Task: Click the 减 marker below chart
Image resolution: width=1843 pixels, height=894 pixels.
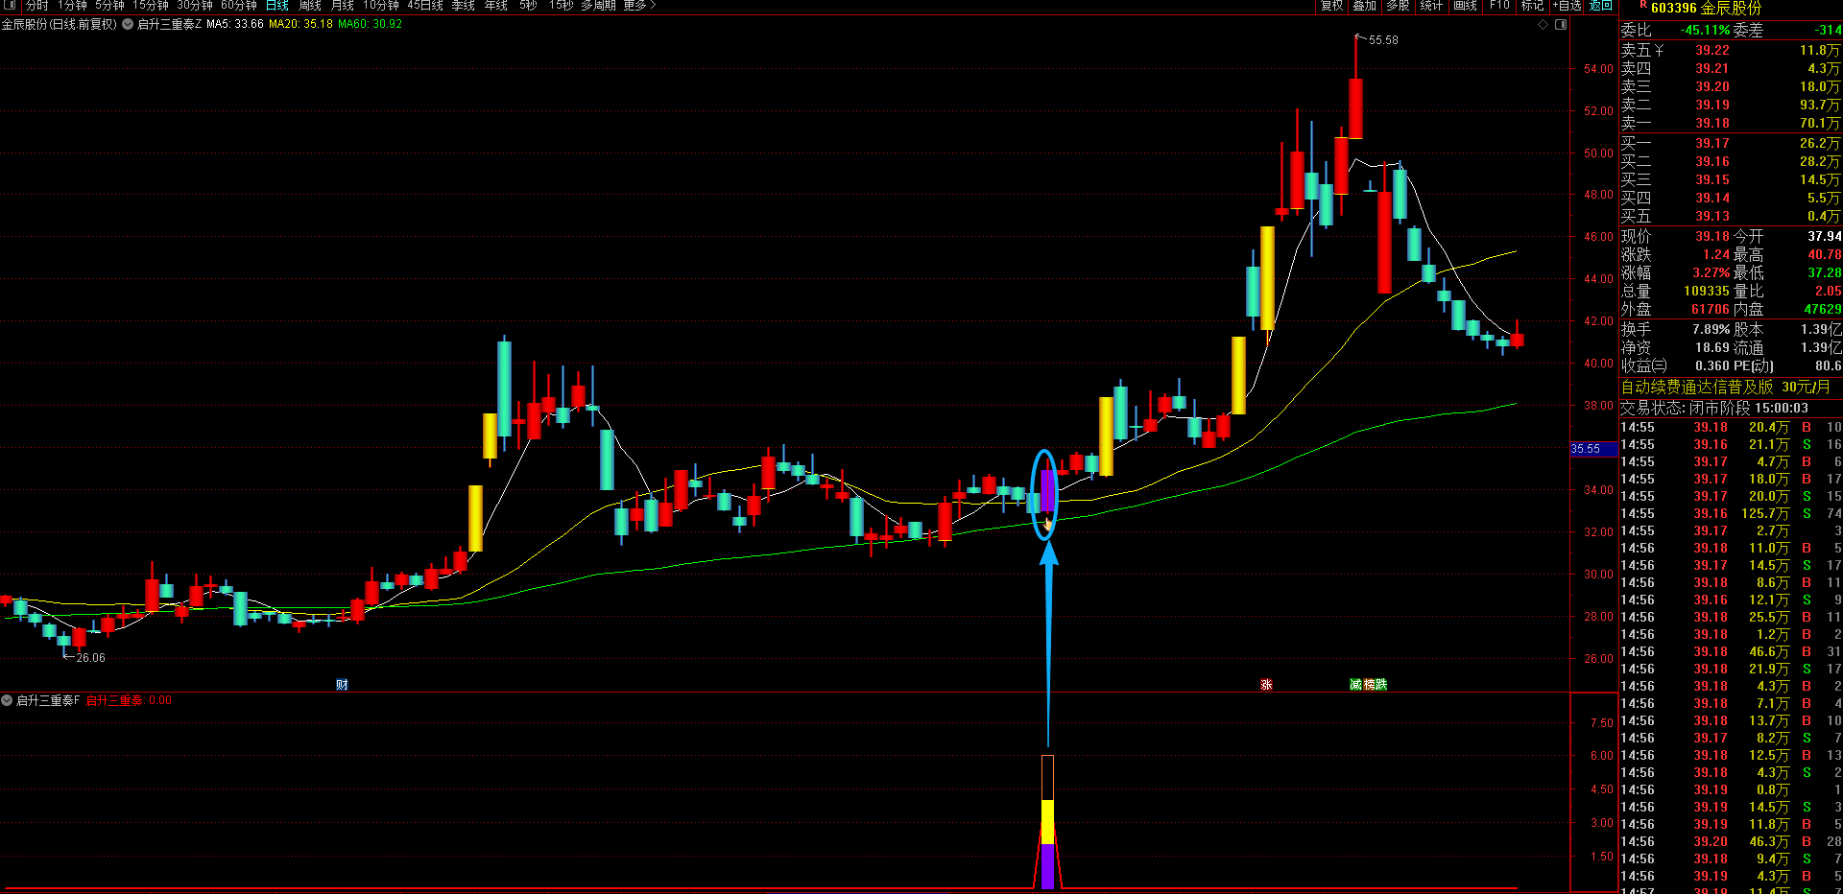Action: coord(1355,684)
